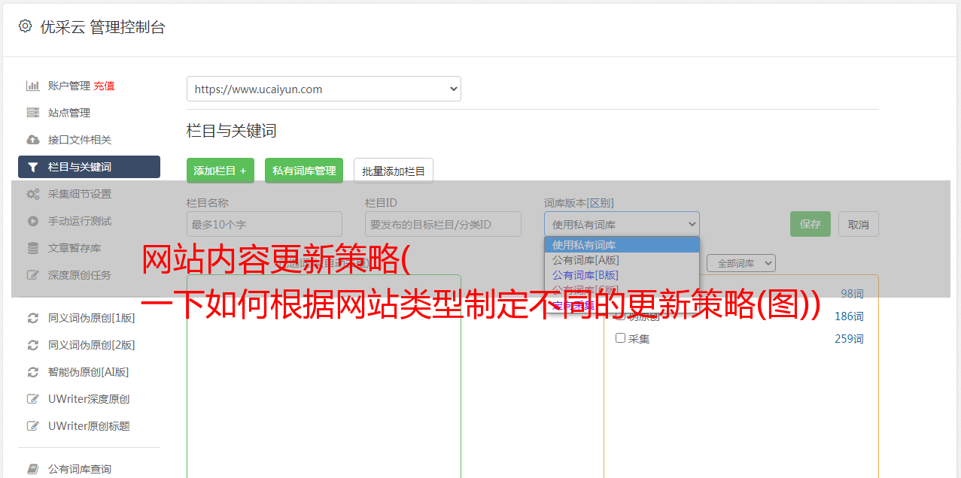
Task: Click the 98词 count
Action: [x=852, y=294]
